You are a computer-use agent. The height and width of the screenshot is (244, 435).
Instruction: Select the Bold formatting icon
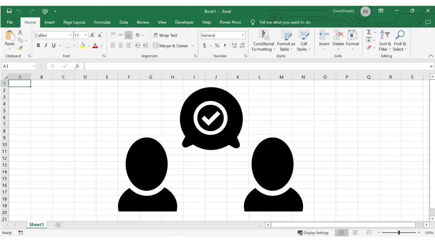tap(38, 45)
